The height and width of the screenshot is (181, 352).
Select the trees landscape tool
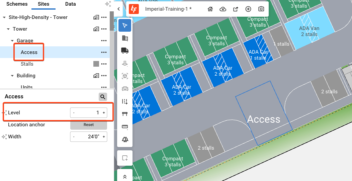point(125,139)
